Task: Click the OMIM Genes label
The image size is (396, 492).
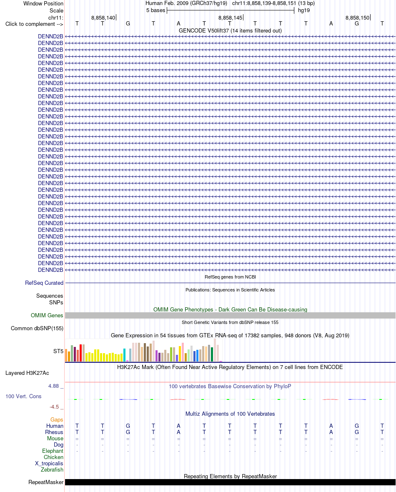Action: 47,316
